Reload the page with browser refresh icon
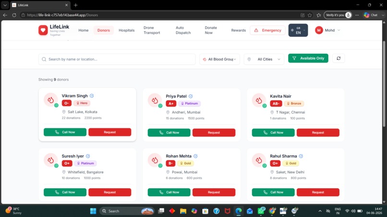This screenshot has height=217, width=387. click(x=14, y=15)
